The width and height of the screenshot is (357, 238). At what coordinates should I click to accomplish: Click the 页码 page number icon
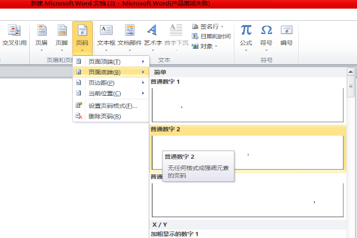(82, 30)
